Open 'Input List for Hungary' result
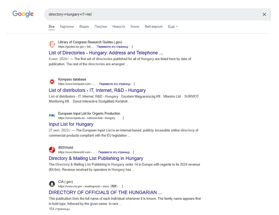Image resolution: width=279 pixels, height=215 pixels. 71,124
